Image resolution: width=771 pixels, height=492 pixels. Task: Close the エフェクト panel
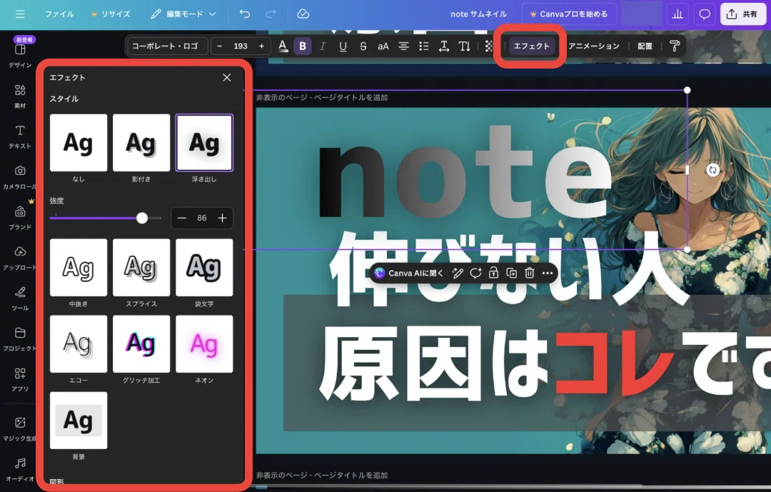(227, 77)
